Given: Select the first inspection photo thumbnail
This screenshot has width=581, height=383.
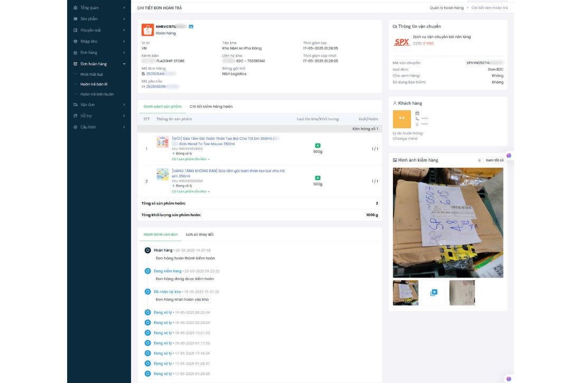Looking at the screenshot, I should click(x=405, y=293).
